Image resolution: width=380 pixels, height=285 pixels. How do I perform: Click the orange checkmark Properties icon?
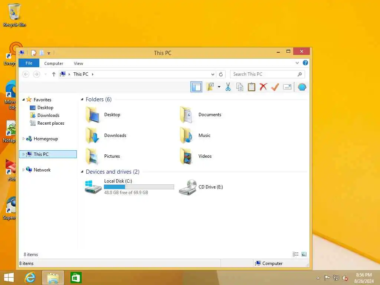click(275, 87)
